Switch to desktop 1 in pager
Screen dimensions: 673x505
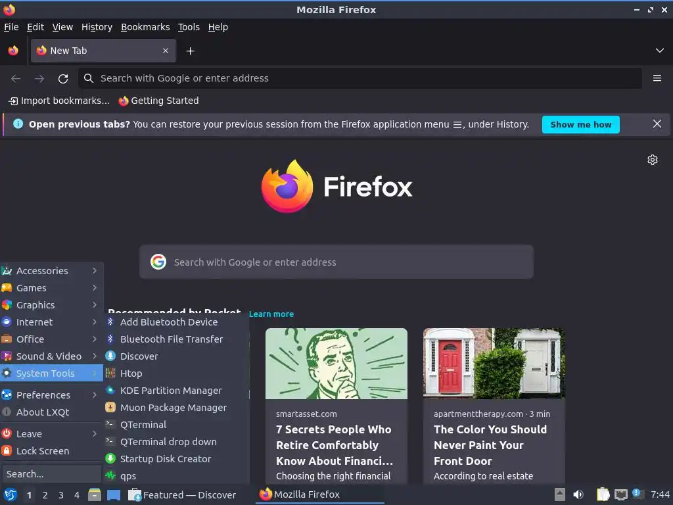(29, 495)
